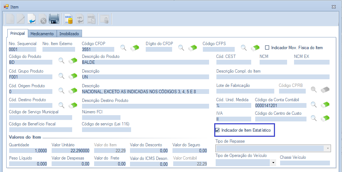Click the copy document toolbar icon
The width and height of the screenshot is (342, 172).
pyautogui.click(x=91, y=19)
